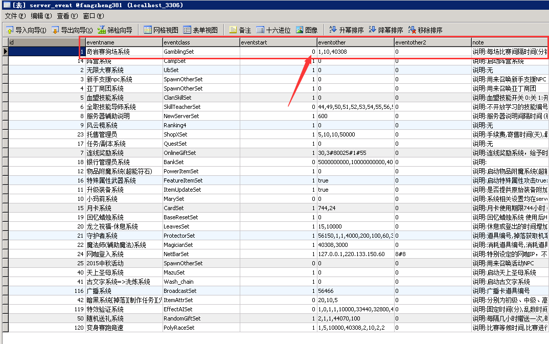Launch the 筛检向导 filter wizard
The image size is (549, 344).
(x=115, y=30)
